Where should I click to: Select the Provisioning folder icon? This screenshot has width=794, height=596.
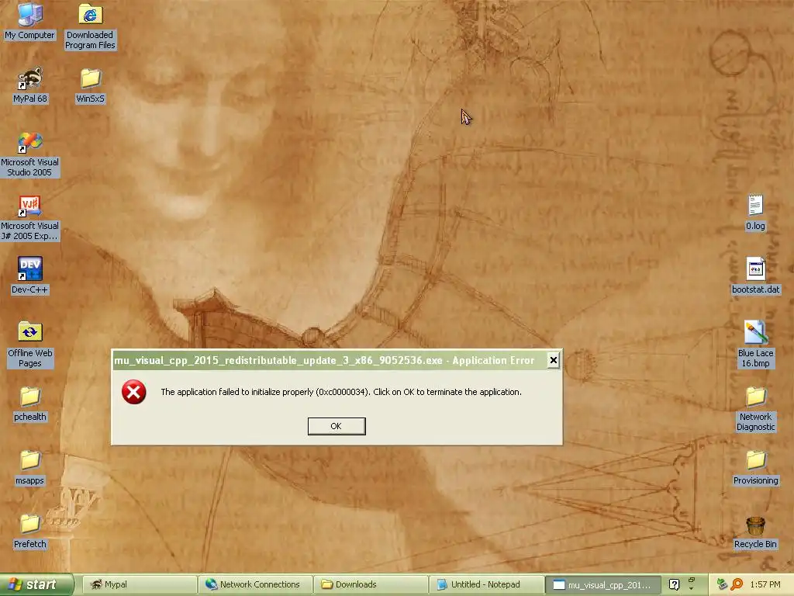click(755, 468)
